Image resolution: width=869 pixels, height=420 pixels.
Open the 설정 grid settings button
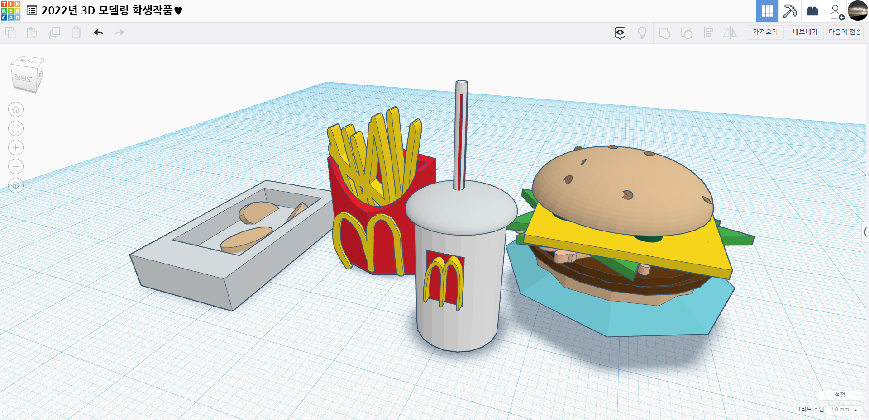coord(840,395)
